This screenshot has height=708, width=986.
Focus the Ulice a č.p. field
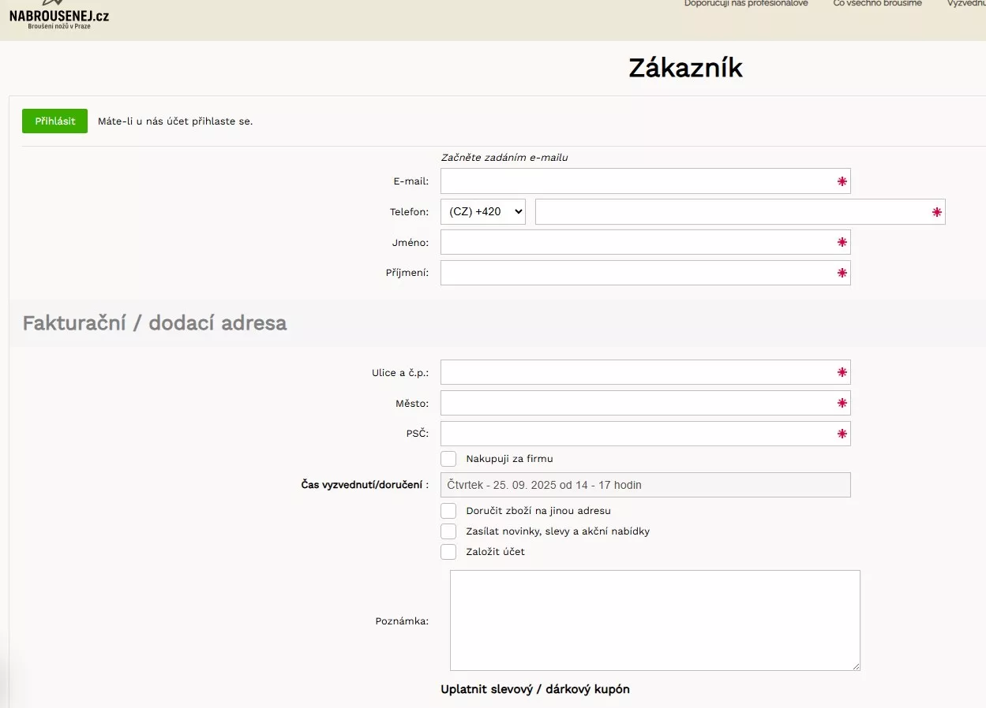(645, 372)
